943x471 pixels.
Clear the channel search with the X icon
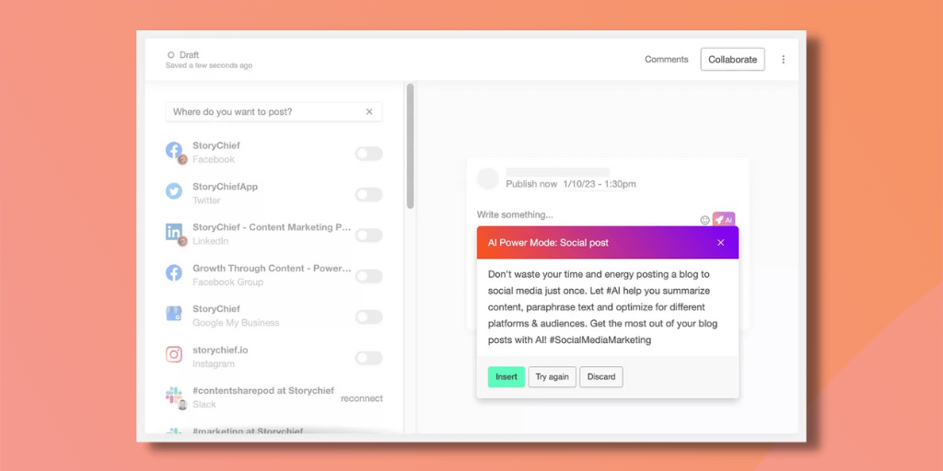369,111
